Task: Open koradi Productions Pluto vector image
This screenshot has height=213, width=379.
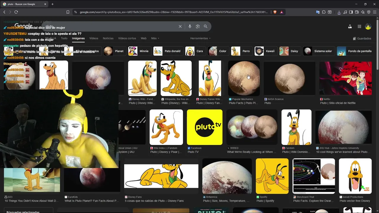Action: coord(355,176)
